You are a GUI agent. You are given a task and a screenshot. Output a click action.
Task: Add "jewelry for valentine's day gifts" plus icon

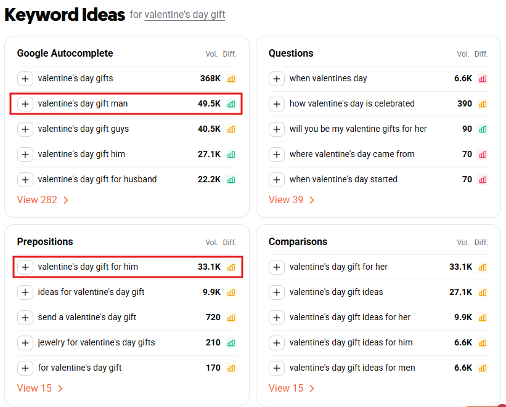[x=25, y=343]
